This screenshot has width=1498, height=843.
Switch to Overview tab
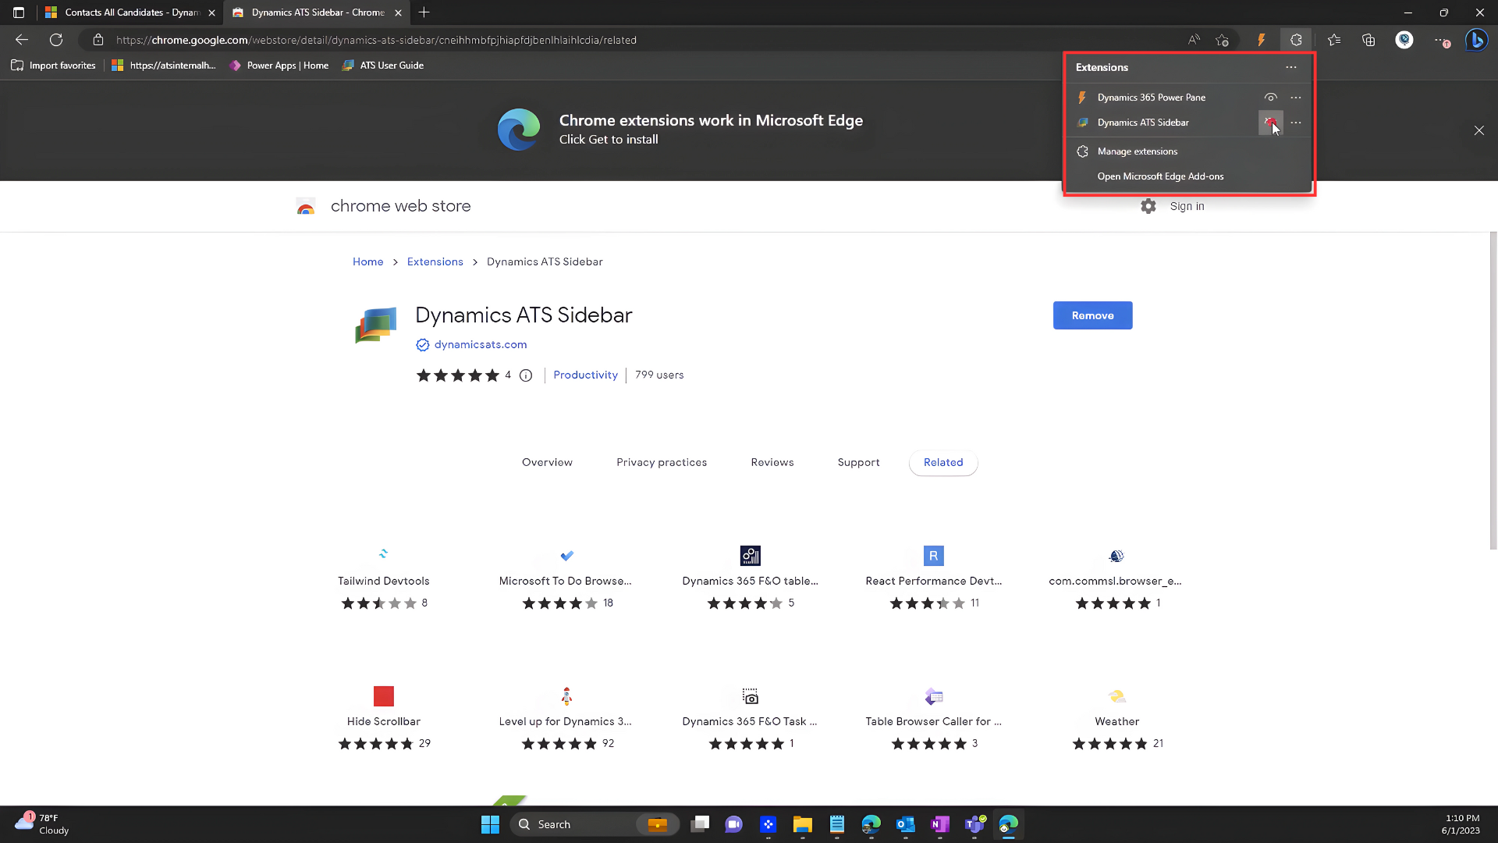click(547, 462)
